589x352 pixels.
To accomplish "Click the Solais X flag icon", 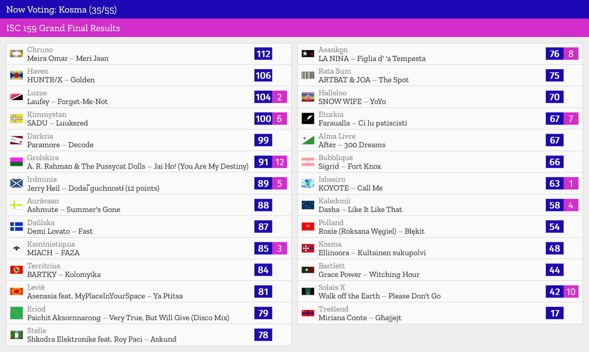I will pyautogui.click(x=308, y=292).
